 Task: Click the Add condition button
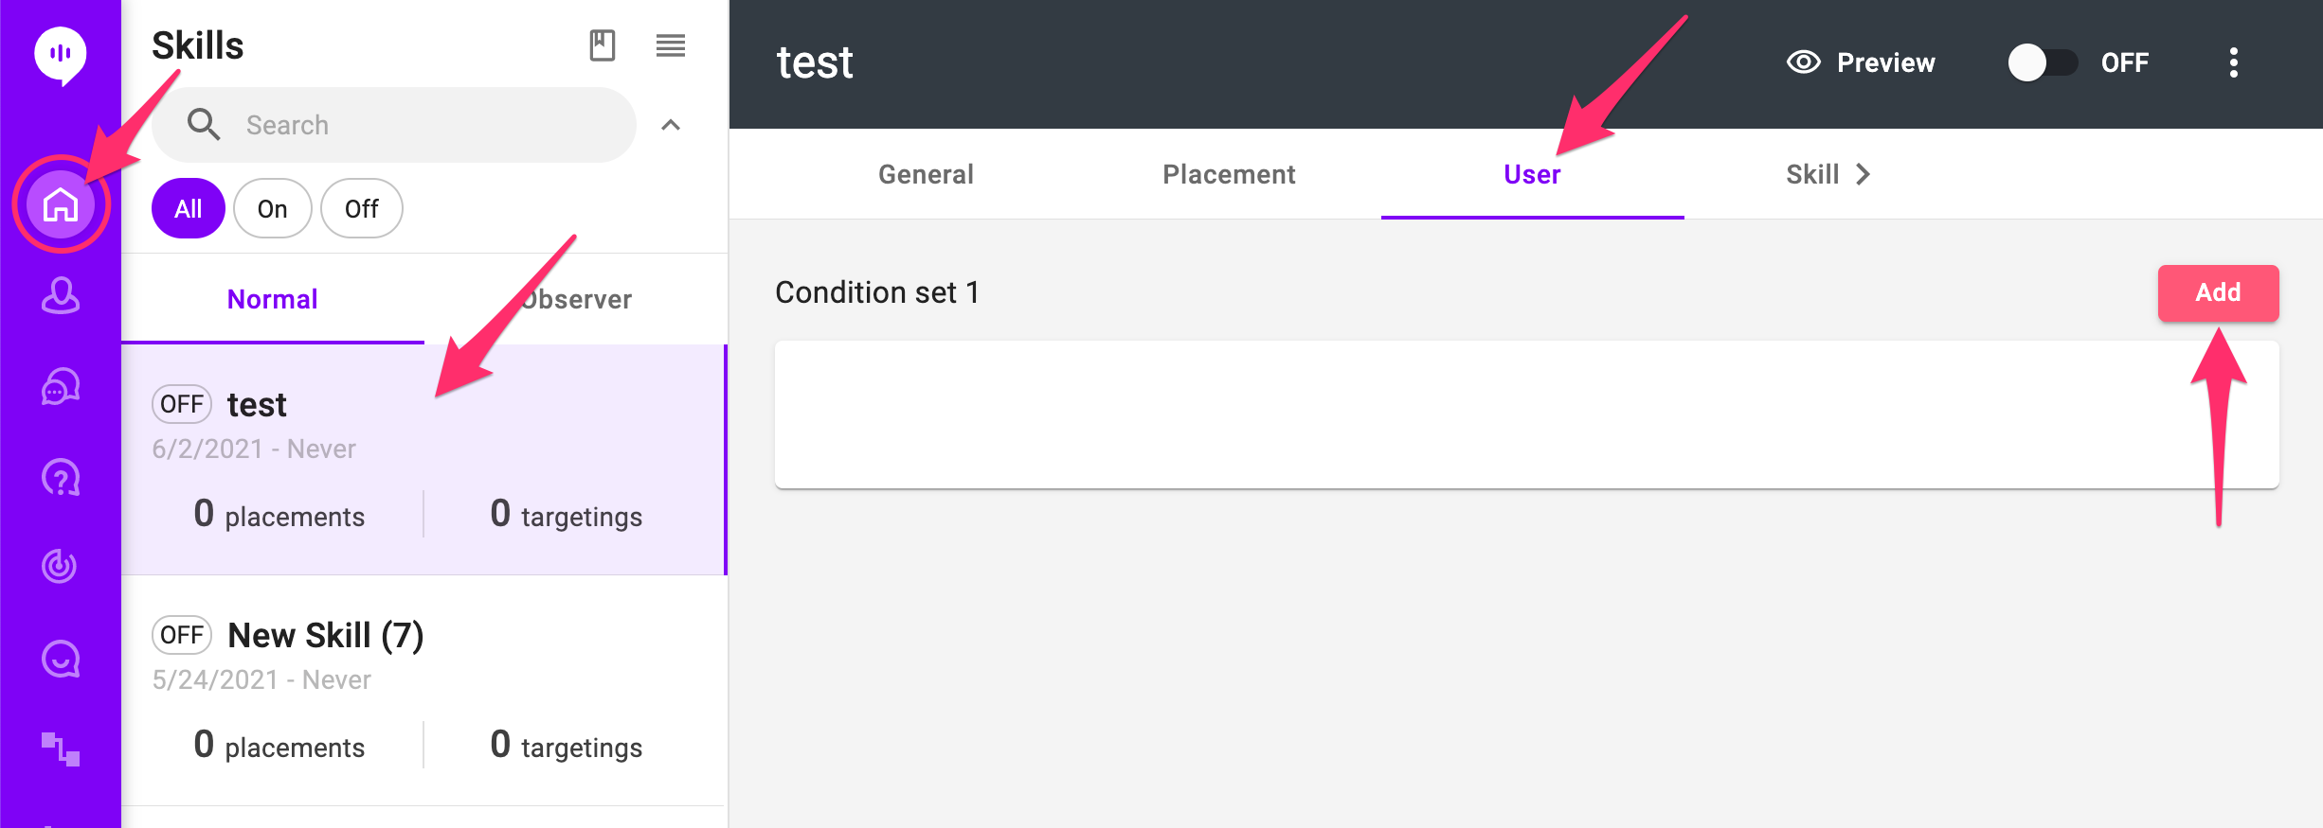(2218, 292)
